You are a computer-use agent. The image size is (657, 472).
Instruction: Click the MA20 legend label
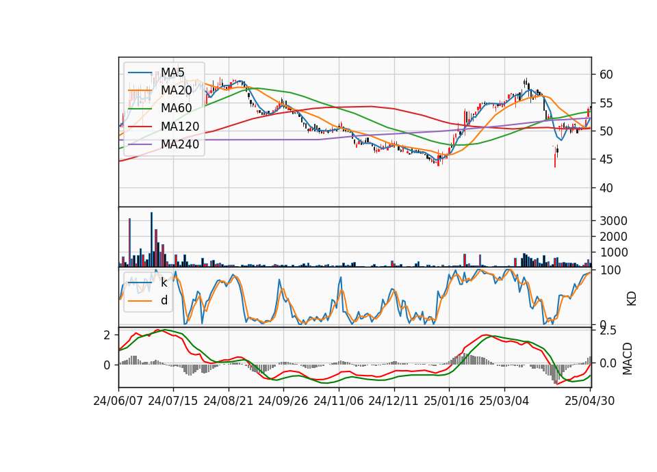coord(176,90)
